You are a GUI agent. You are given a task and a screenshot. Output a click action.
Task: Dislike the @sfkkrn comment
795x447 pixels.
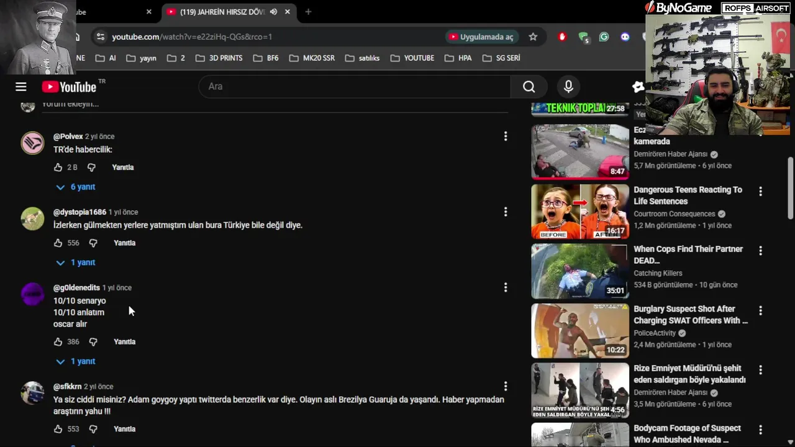tap(93, 429)
